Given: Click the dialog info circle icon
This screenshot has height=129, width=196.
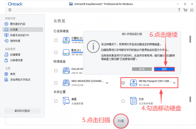Looking at the screenshot, I should 93,47.
